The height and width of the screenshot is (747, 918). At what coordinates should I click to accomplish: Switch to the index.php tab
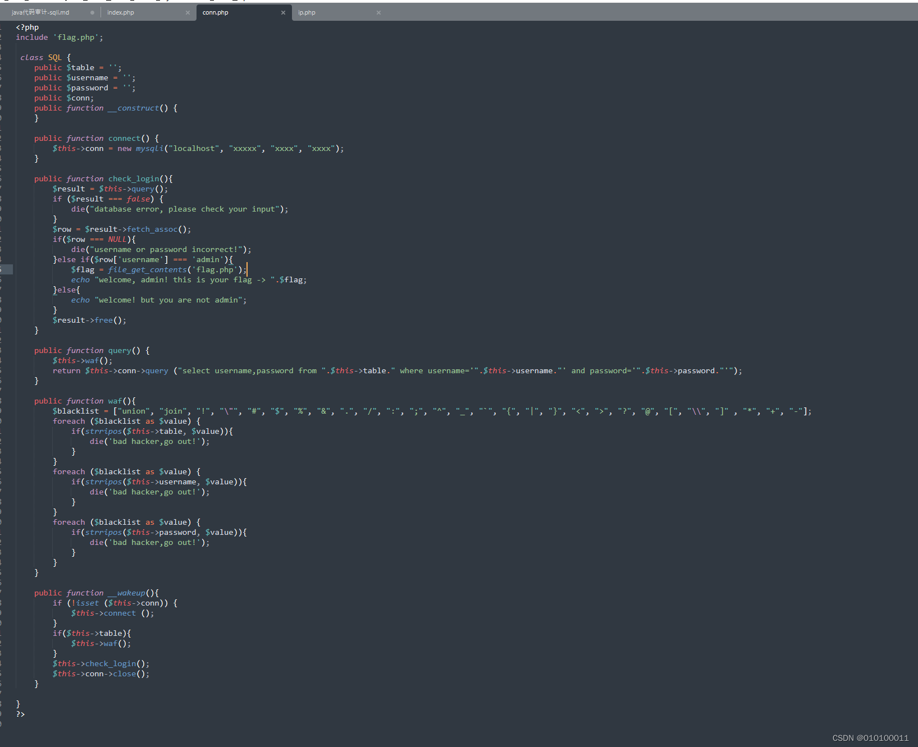point(121,12)
